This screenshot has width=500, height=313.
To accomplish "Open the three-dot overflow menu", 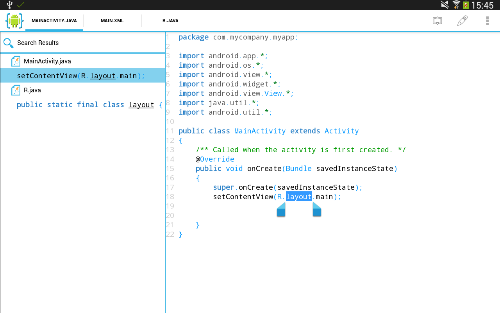I will click(487, 20).
